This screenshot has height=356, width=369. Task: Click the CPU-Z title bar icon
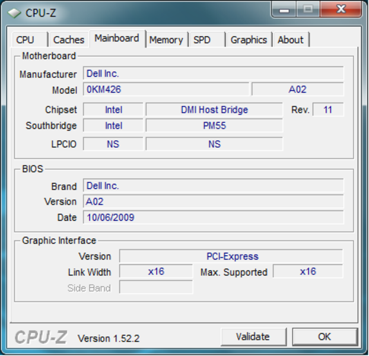click(x=14, y=13)
